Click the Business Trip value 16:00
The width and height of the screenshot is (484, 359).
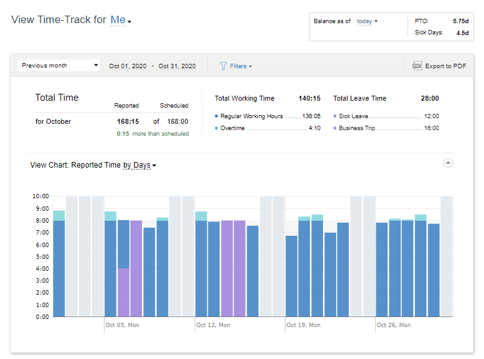[x=431, y=128]
